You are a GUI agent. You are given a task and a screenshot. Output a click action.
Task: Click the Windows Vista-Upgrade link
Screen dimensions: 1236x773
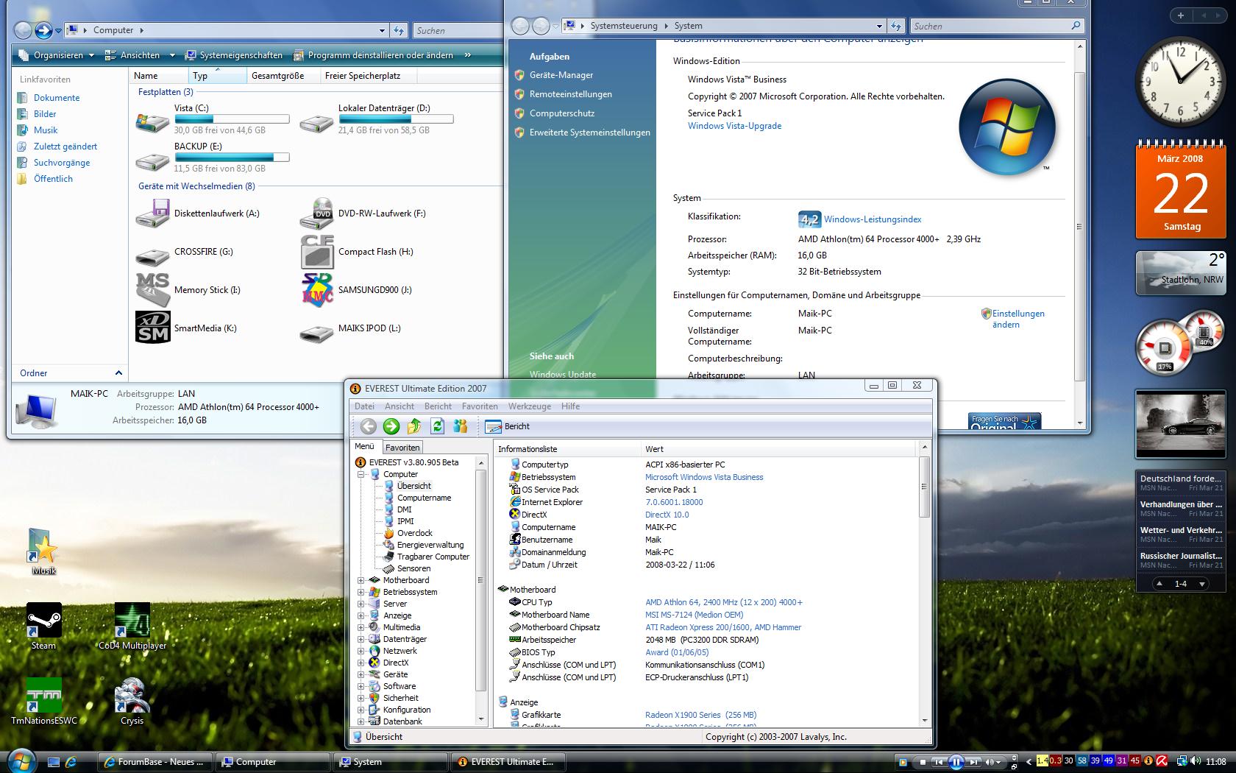(734, 126)
